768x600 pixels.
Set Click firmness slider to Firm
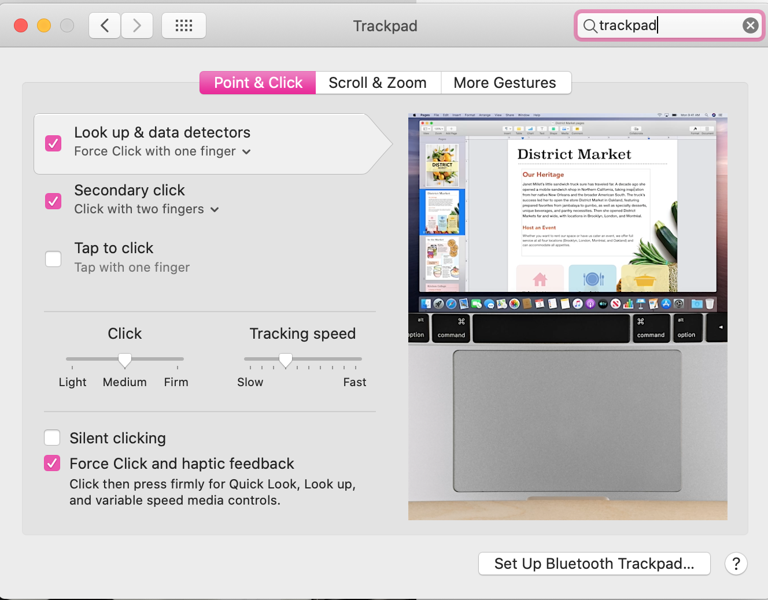(176, 359)
